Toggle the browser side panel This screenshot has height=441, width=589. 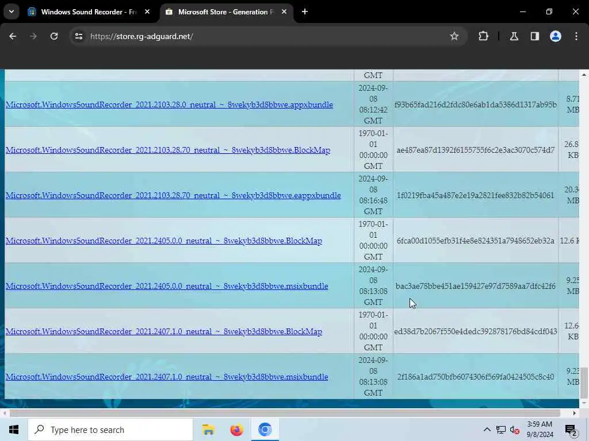[534, 36]
